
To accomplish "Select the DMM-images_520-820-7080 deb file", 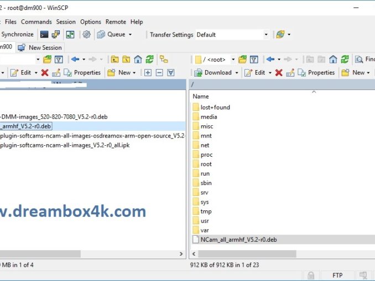I will (54, 116).
